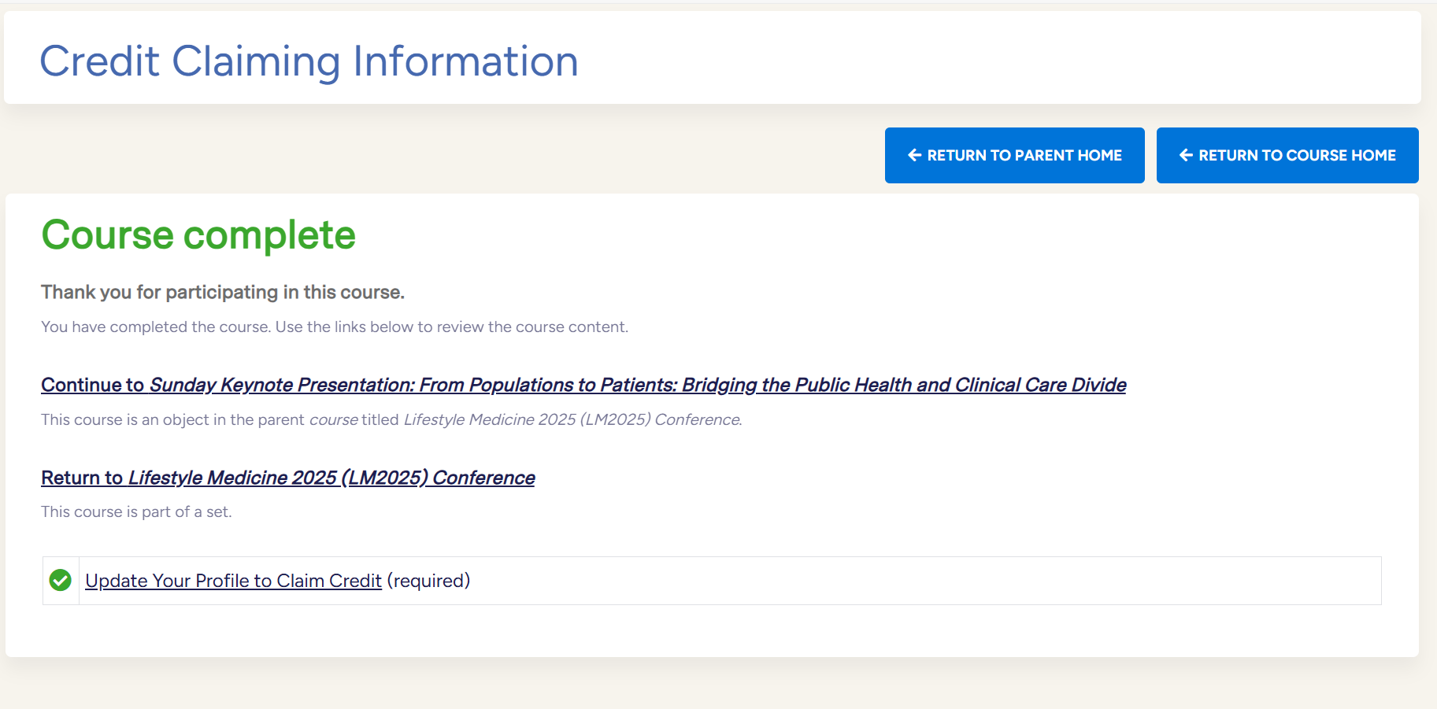Click the green checkmark completion icon
This screenshot has width=1437, height=709.
[x=61, y=581]
